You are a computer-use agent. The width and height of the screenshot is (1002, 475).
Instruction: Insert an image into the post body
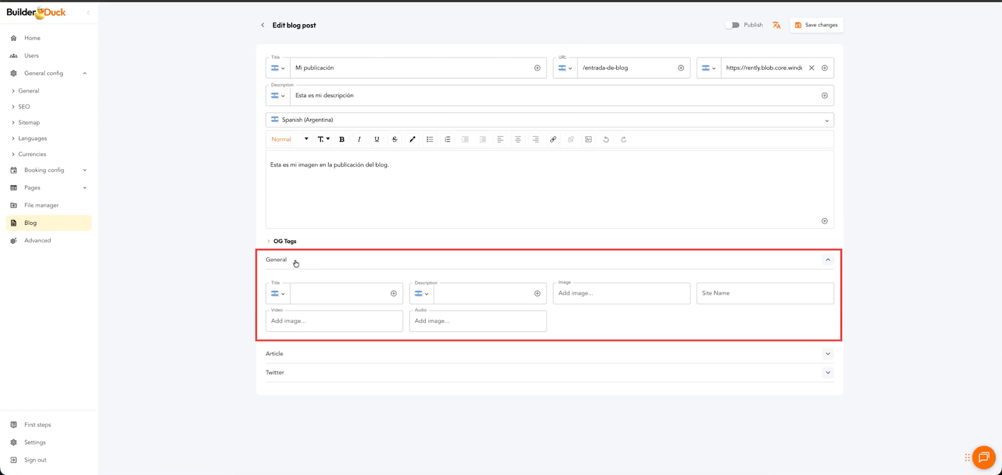pyautogui.click(x=589, y=140)
